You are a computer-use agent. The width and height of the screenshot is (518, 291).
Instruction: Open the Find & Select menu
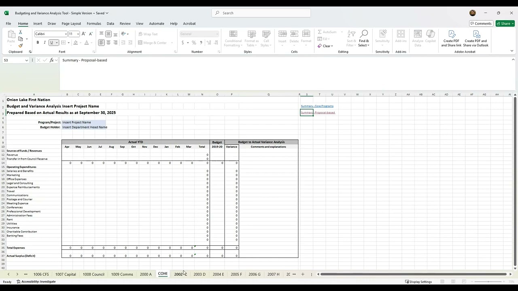pyautogui.click(x=364, y=38)
